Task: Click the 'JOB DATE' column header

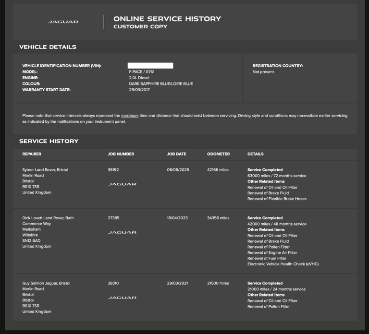Action: (x=176, y=154)
